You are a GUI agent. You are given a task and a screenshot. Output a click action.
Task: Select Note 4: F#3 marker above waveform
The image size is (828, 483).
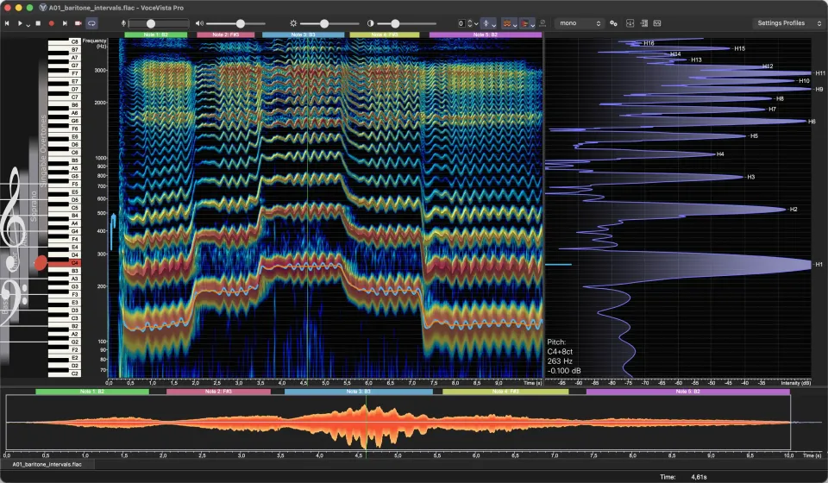505,392
